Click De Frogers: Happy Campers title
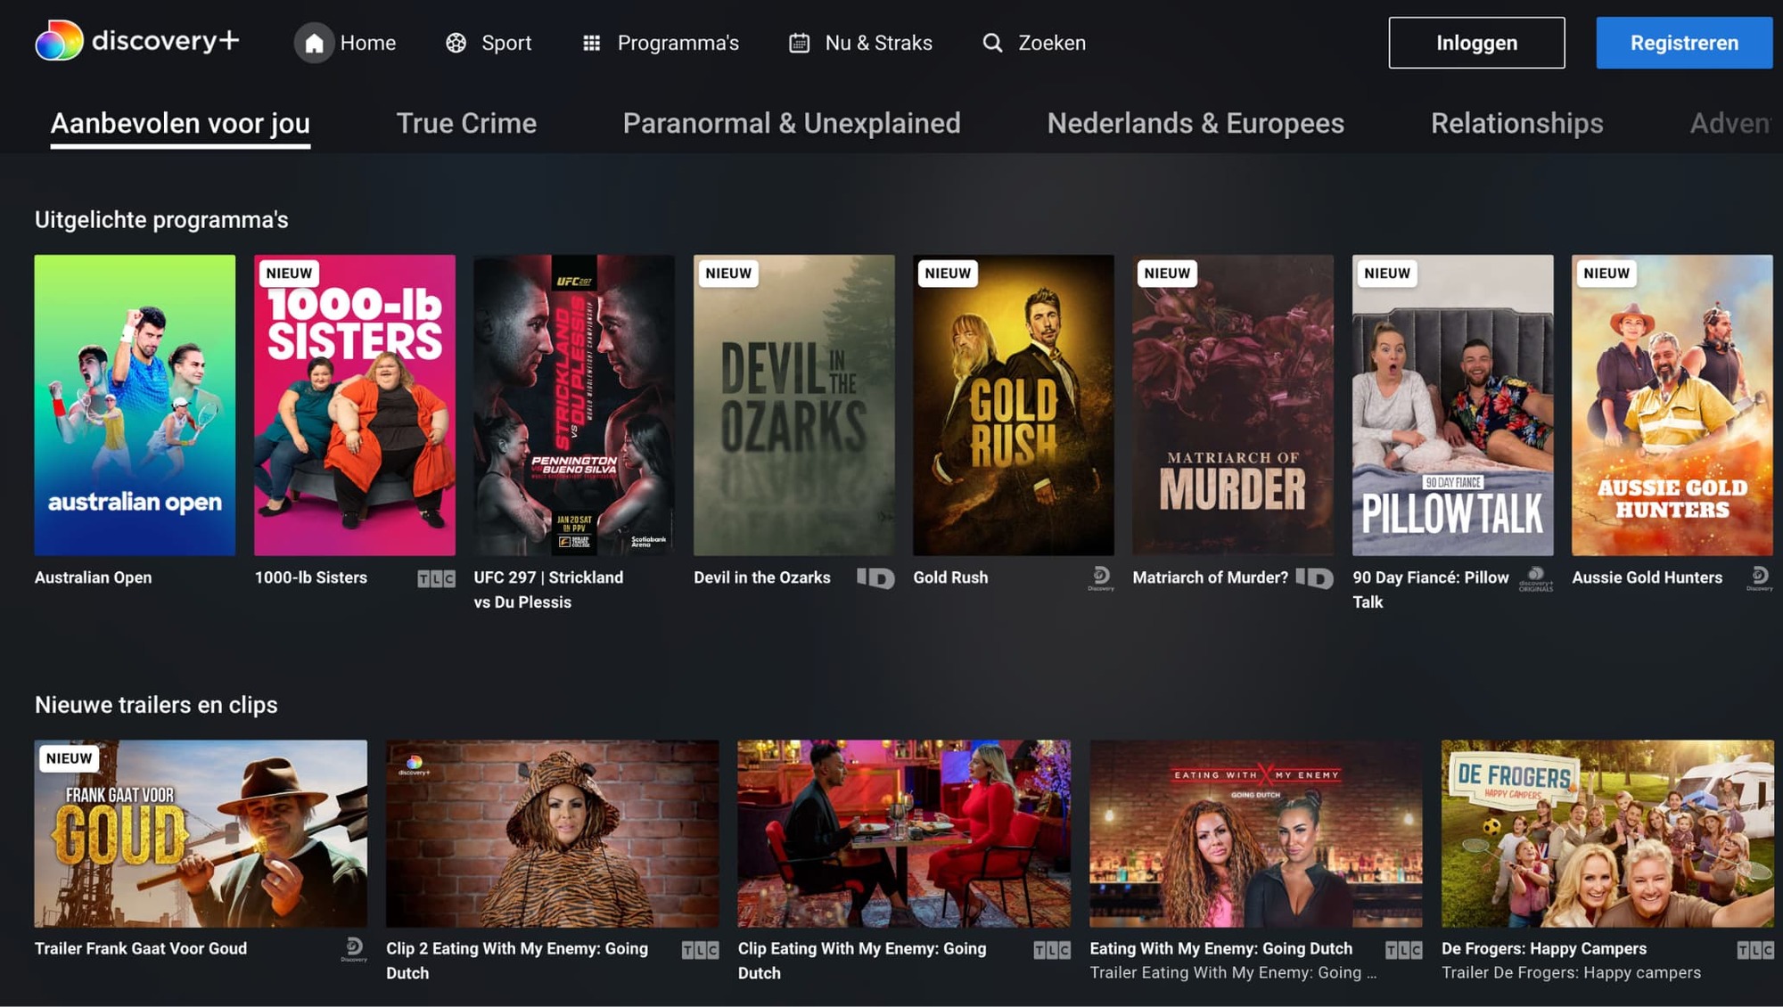 click(x=1544, y=949)
